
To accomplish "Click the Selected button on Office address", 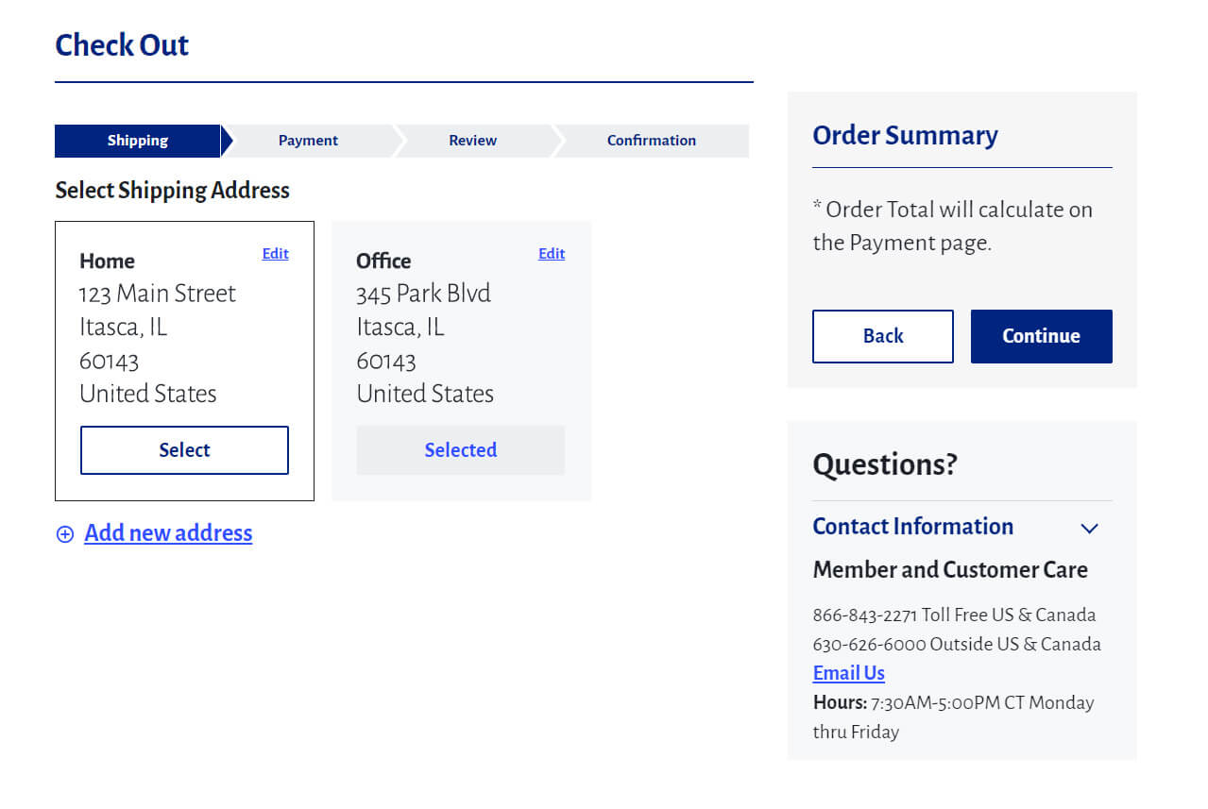I will tap(460, 450).
